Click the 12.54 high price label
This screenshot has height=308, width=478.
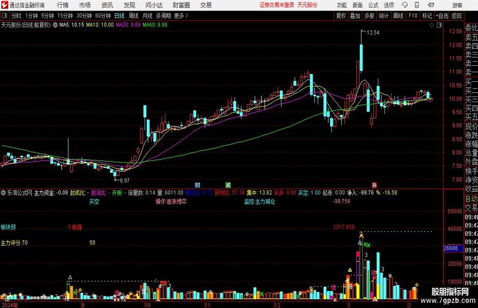pyautogui.click(x=373, y=33)
